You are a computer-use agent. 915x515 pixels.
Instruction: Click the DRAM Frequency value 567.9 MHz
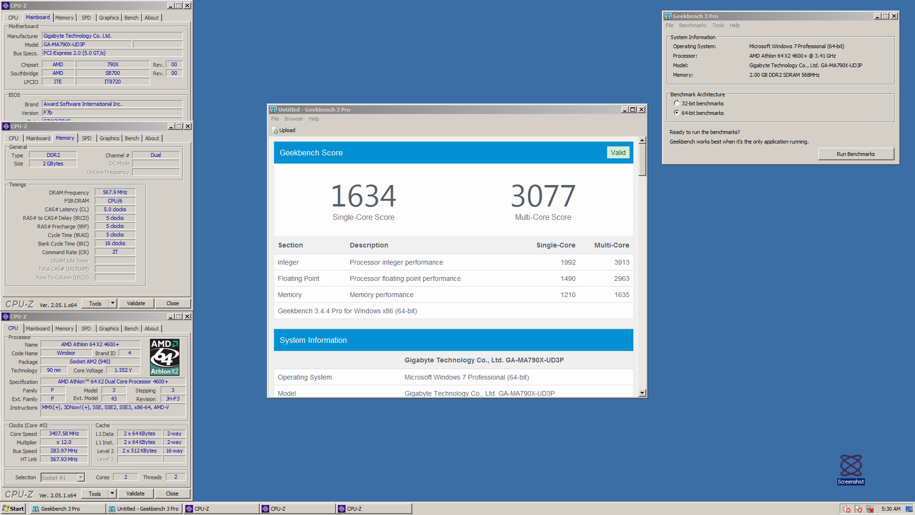click(x=115, y=193)
